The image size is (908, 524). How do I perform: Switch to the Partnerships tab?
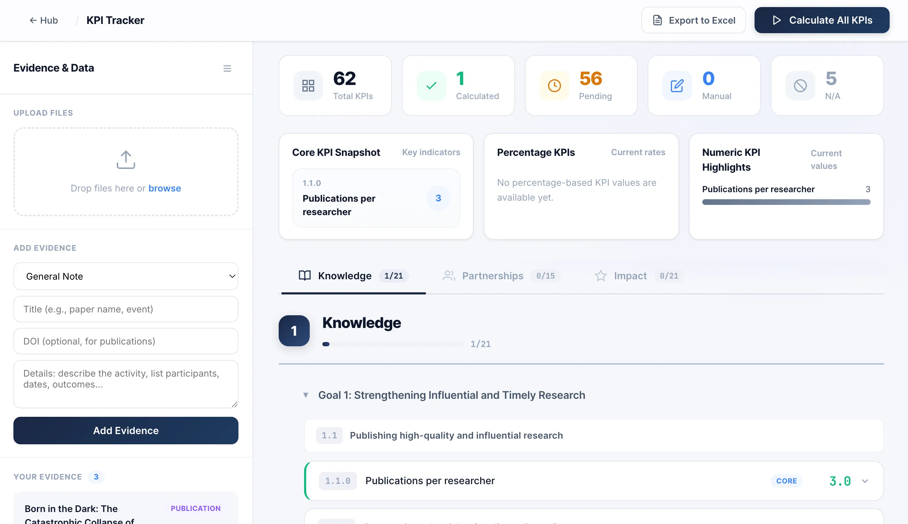click(501, 276)
